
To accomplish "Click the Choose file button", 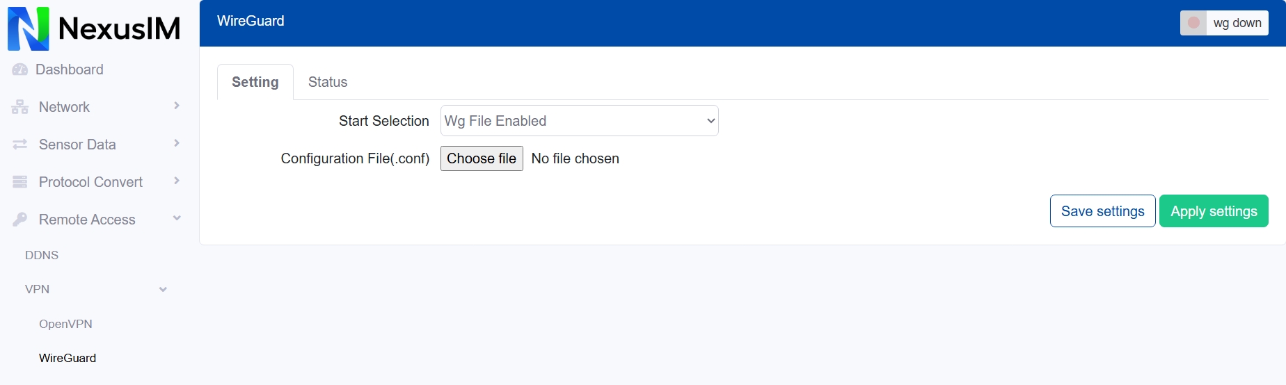I will 482,158.
